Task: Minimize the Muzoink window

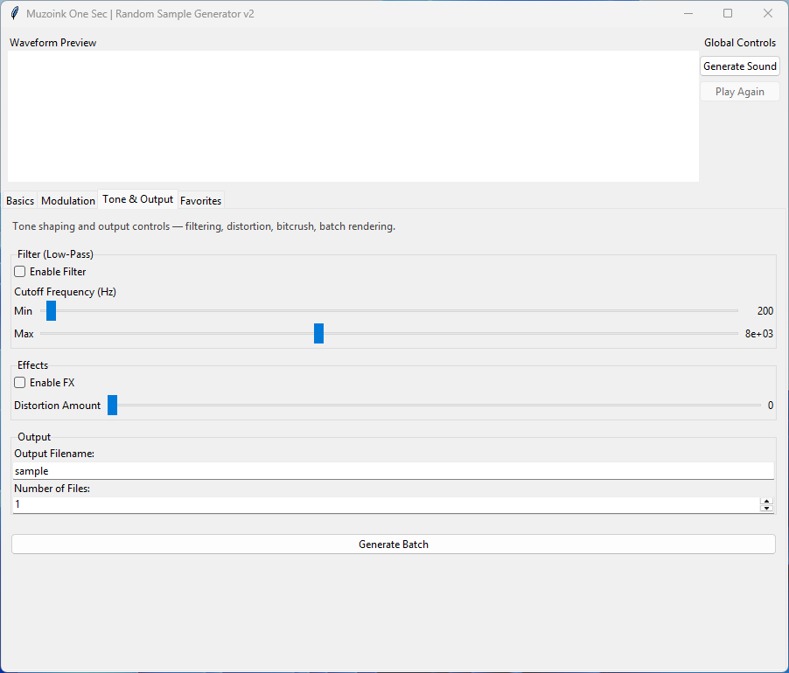Action: click(688, 14)
